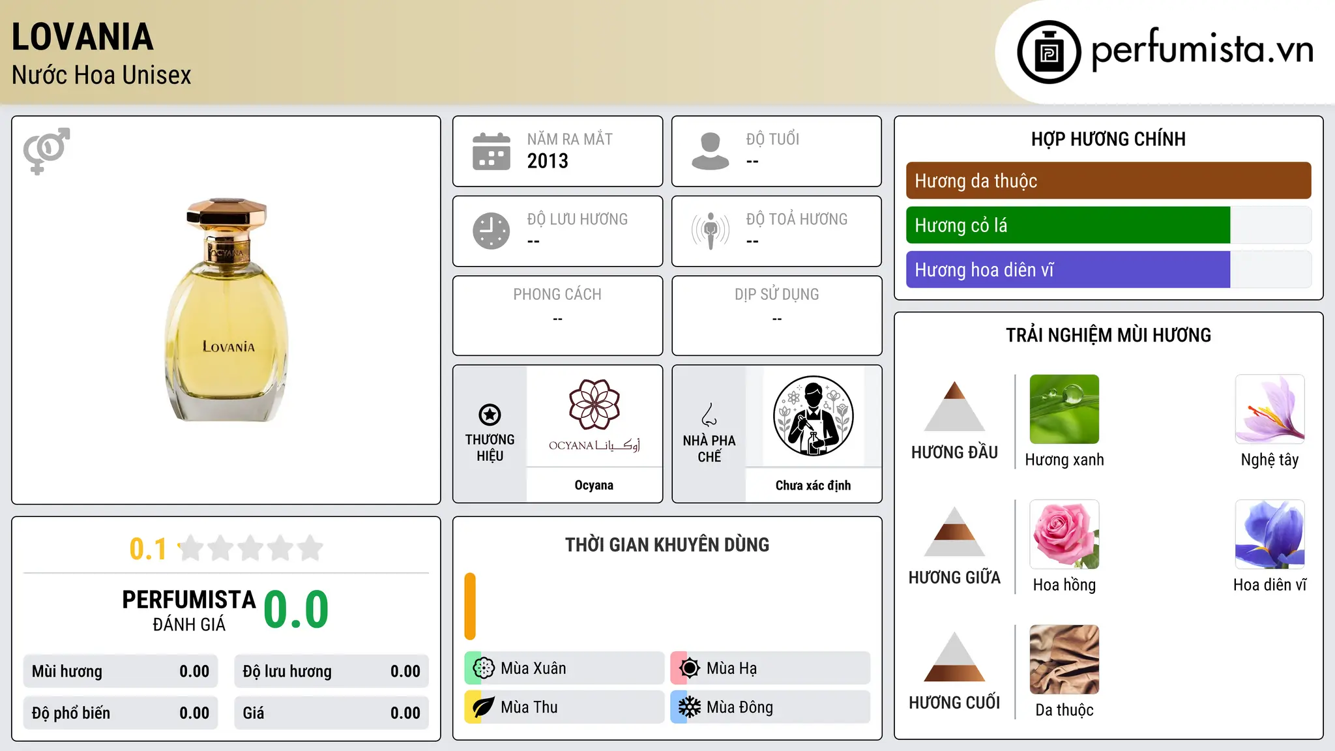Select the Hương xanh note thumbnail
The image size is (1335, 751).
(1064, 409)
